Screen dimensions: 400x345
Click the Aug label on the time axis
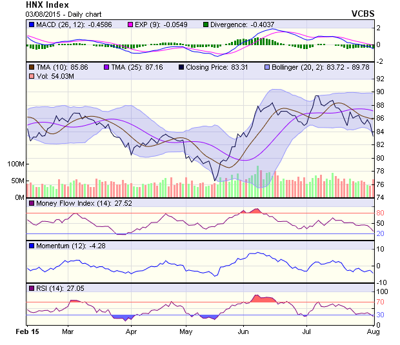click(x=372, y=332)
